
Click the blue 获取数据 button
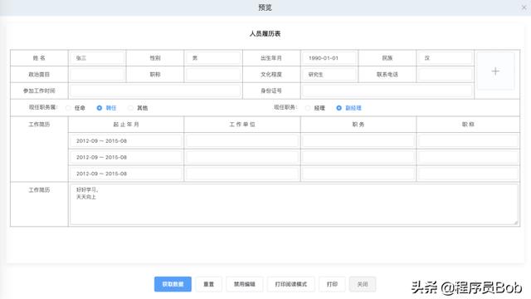(x=173, y=284)
